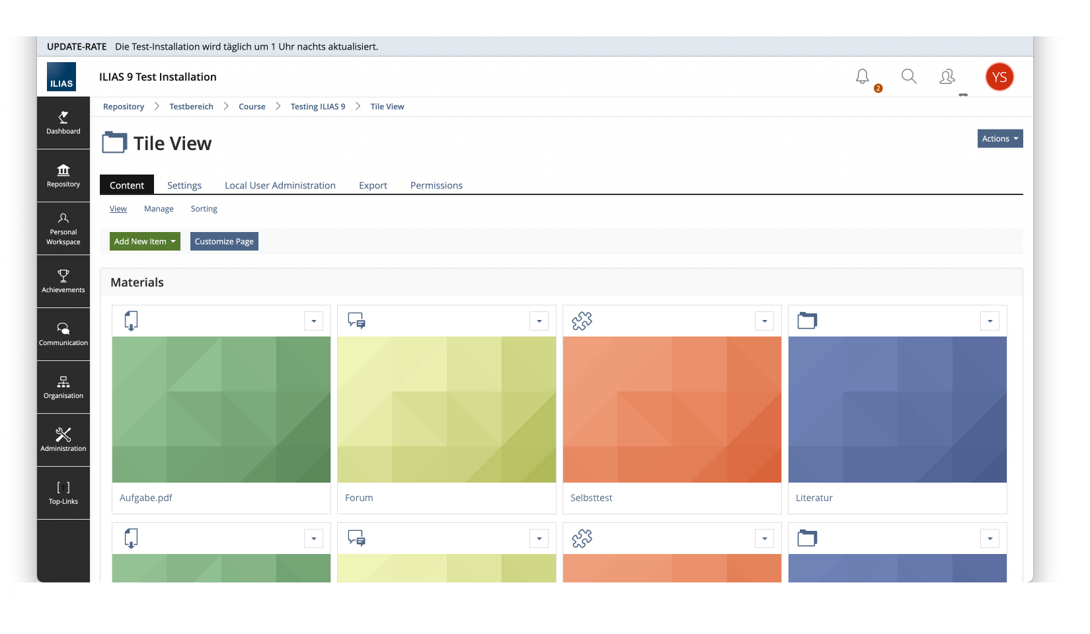The height and width of the screenshot is (634, 1090).
Task: Click the orange Selbsttest tile image
Action: click(672, 409)
